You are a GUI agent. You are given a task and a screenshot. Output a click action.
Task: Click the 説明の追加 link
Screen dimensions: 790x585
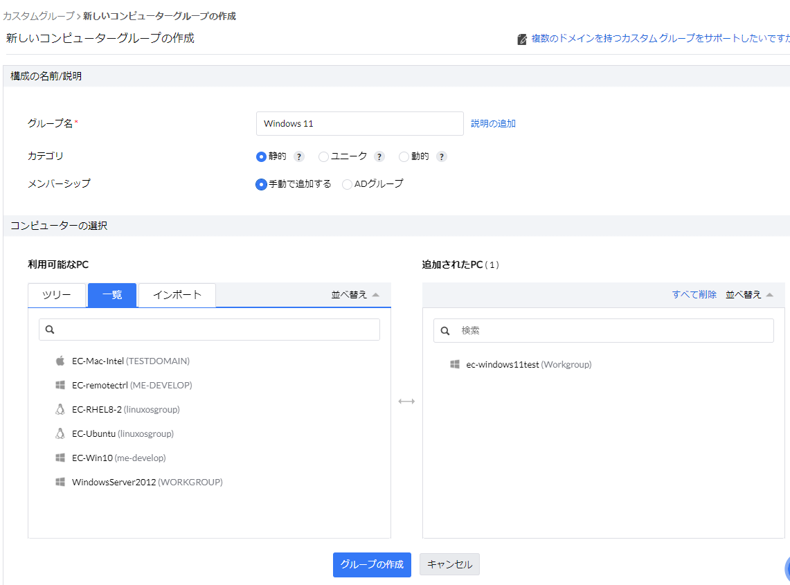[x=493, y=123]
